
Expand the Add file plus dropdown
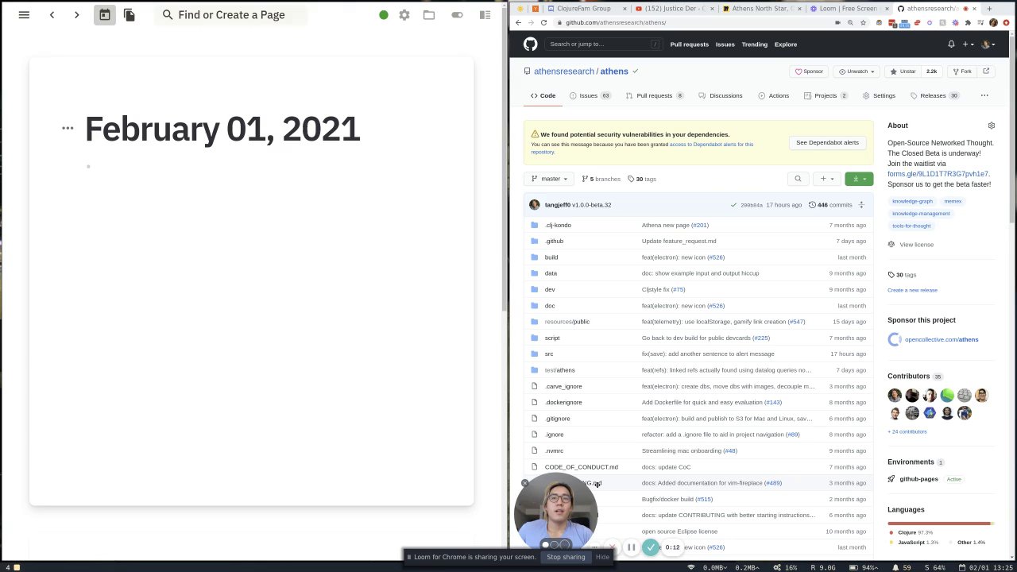pos(827,179)
